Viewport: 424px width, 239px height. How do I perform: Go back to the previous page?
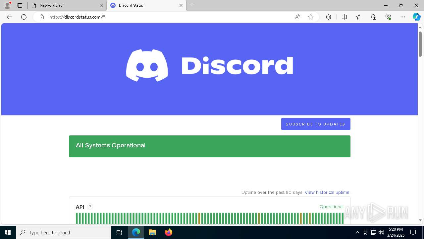9,17
